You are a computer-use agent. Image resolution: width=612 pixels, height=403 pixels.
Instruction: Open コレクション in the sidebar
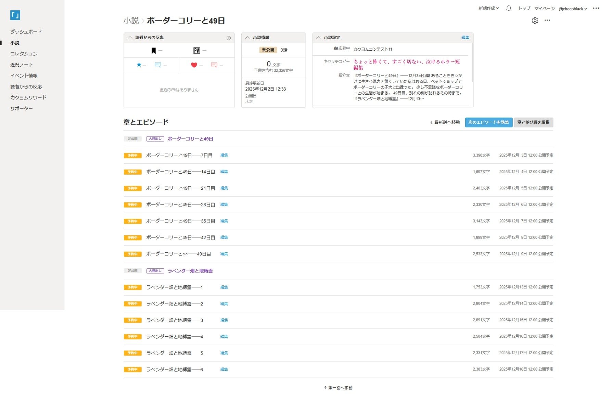(x=24, y=54)
